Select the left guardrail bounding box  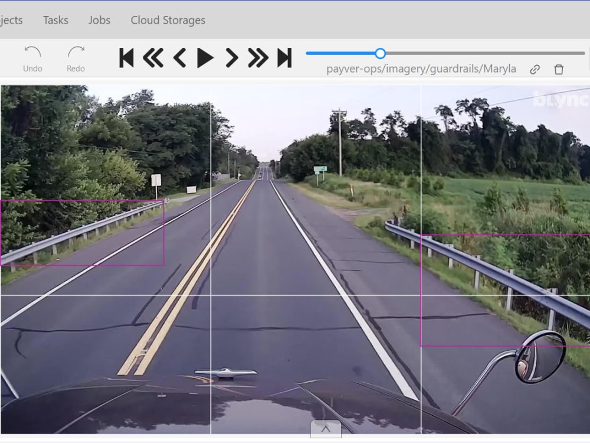coord(82,233)
